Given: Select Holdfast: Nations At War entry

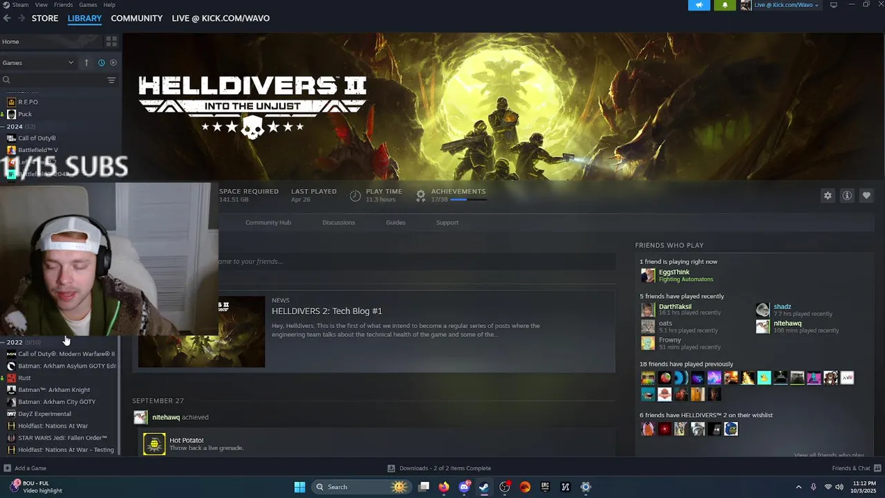Looking at the screenshot, I should (x=53, y=426).
